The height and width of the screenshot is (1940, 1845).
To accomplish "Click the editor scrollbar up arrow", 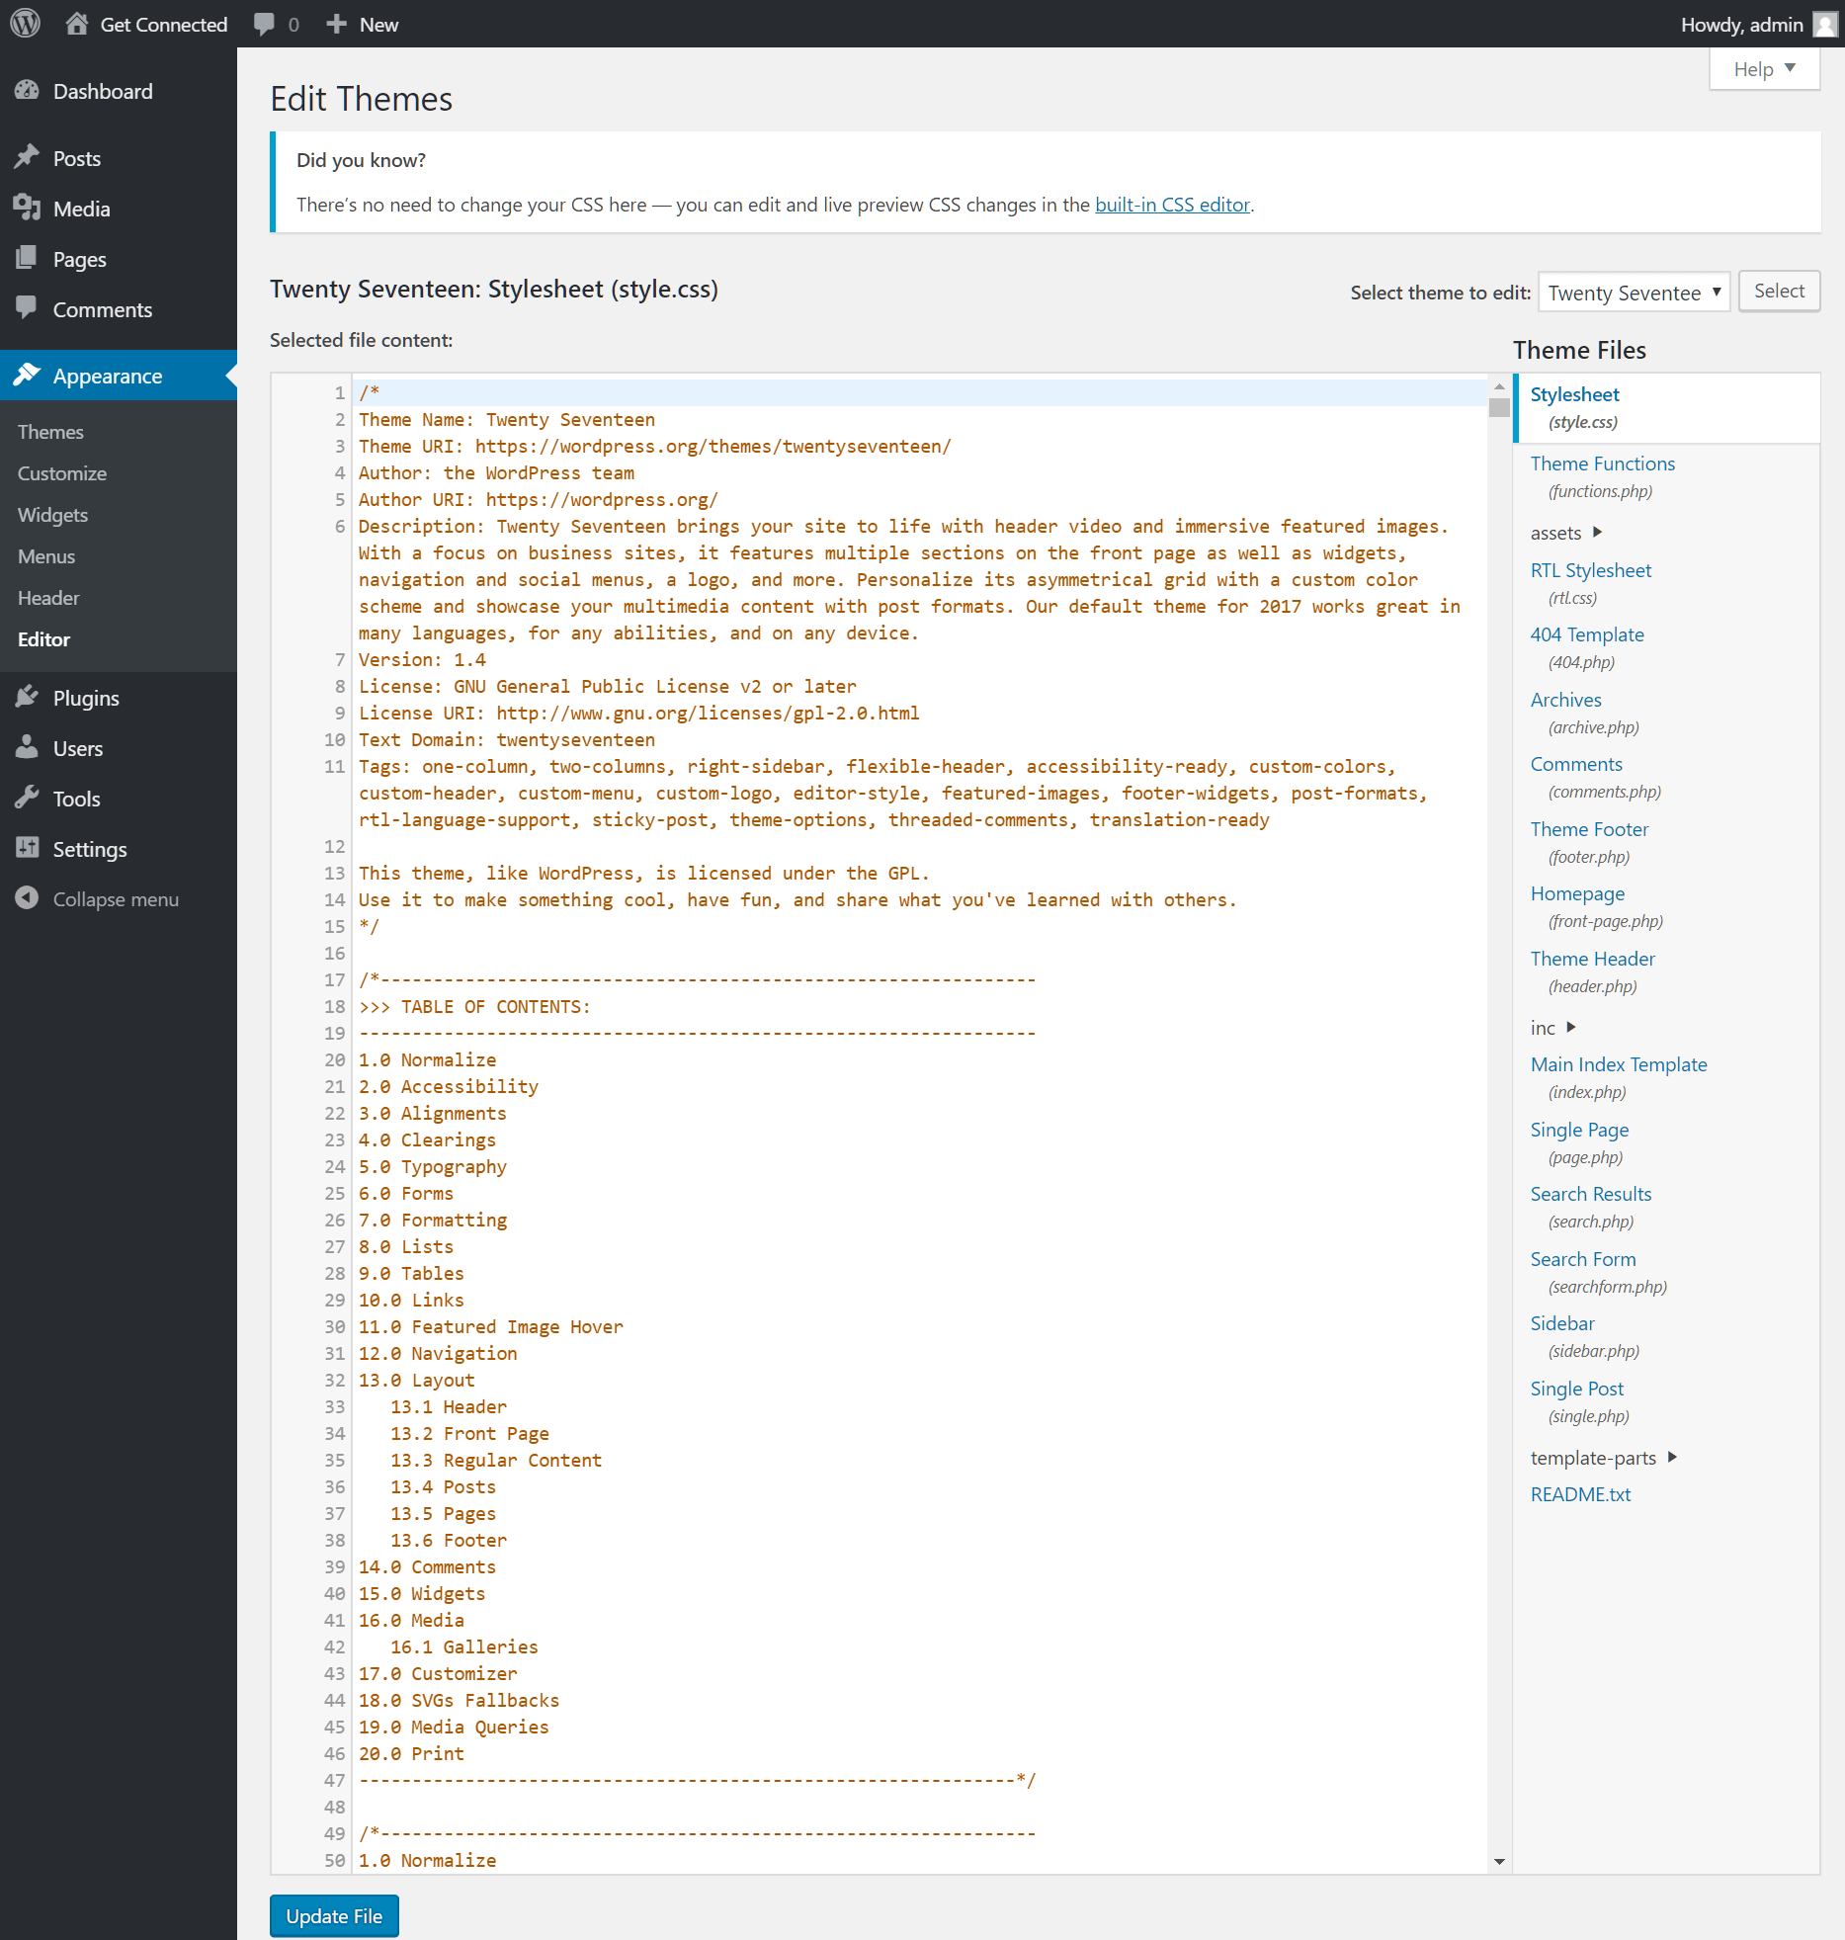I will tap(1499, 386).
